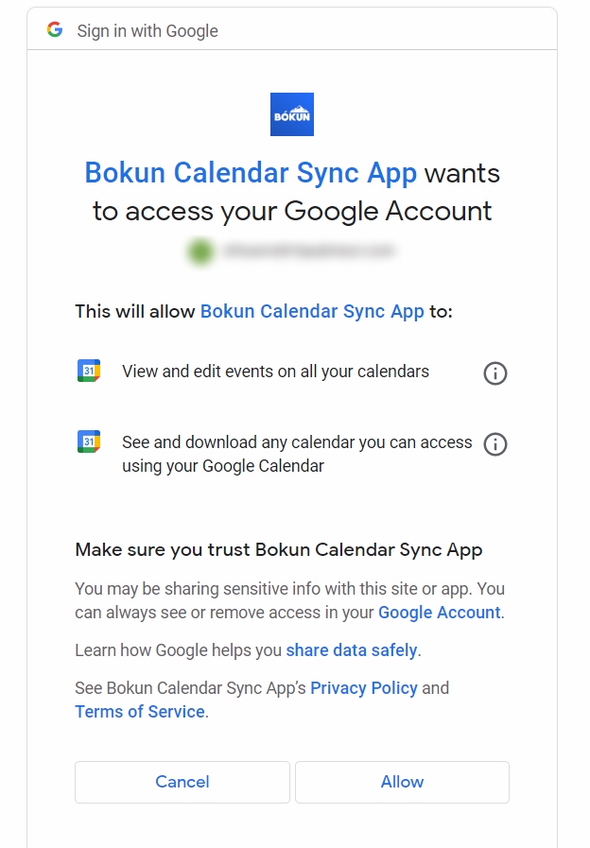Open the share data safely link
This screenshot has height=848, width=590.
[x=352, y=650]
